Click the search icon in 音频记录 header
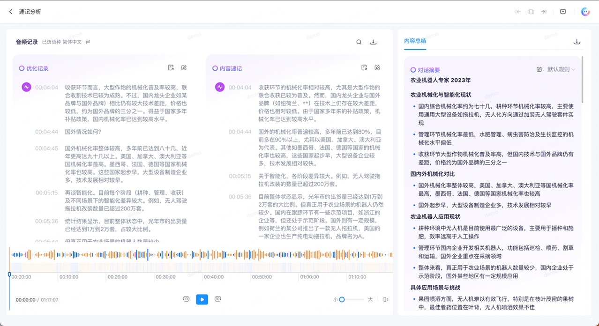The image size is (599, 326). pos(359,42)
